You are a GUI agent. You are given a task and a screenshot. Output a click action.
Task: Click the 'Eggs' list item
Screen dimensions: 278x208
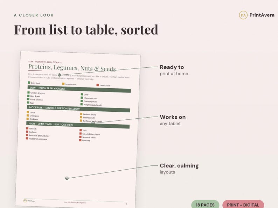[x=30, y=103]
